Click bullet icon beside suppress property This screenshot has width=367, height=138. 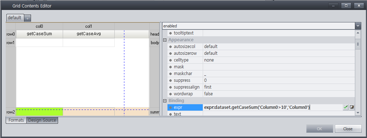pyautogui.click(x=170, y=80)
